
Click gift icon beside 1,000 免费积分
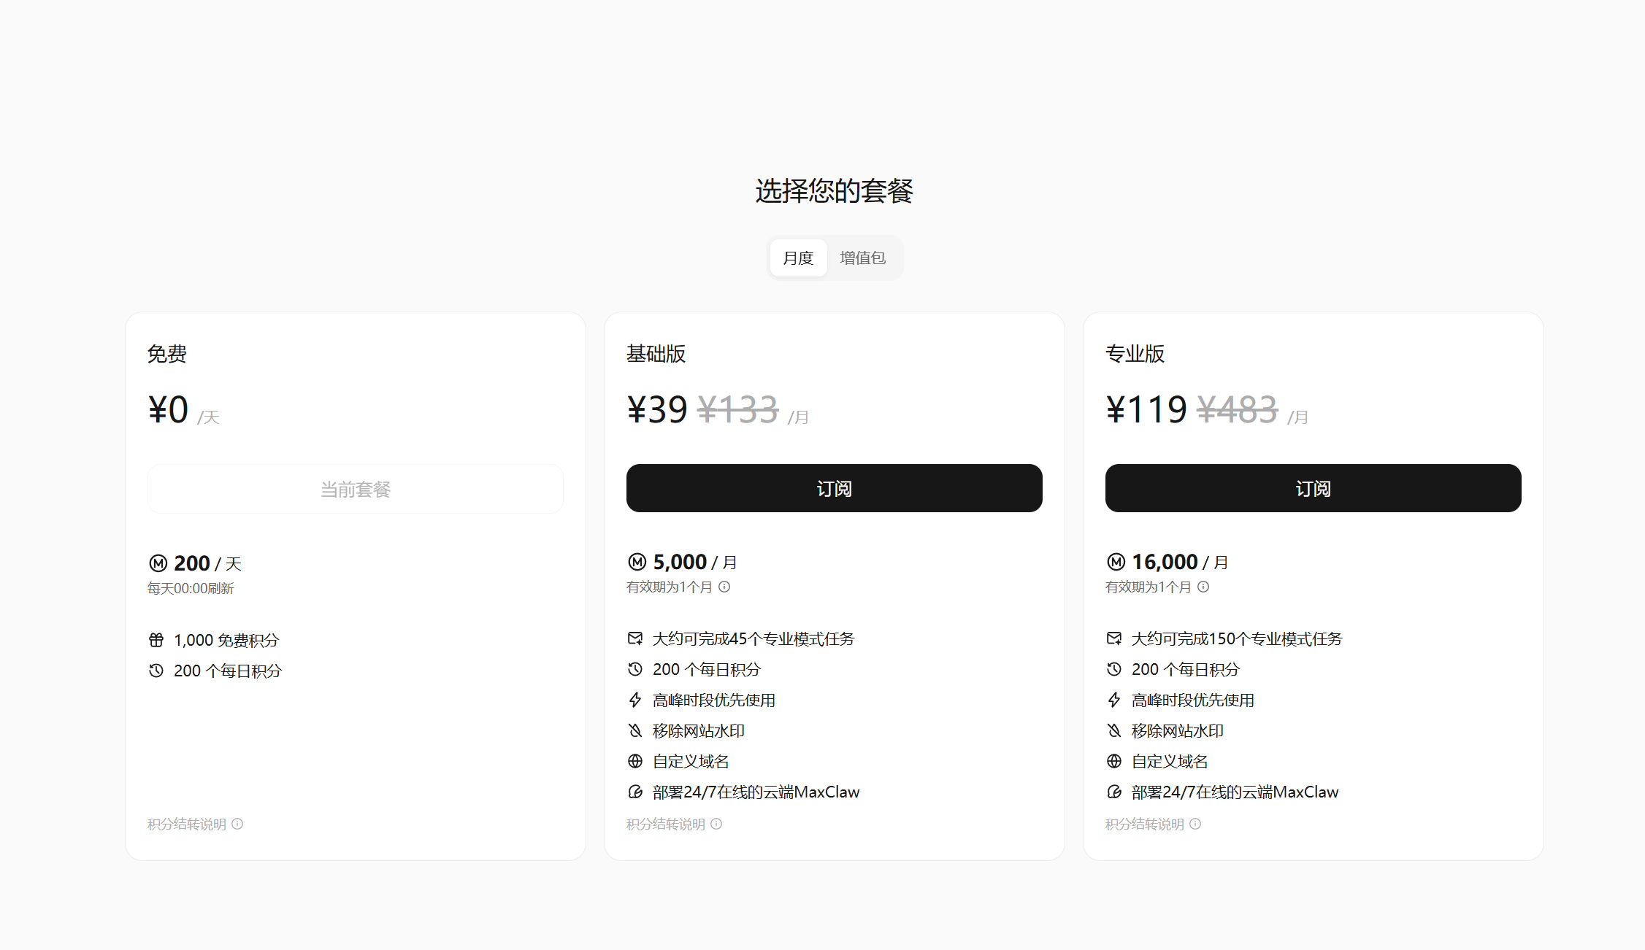(x=156, y=640)
